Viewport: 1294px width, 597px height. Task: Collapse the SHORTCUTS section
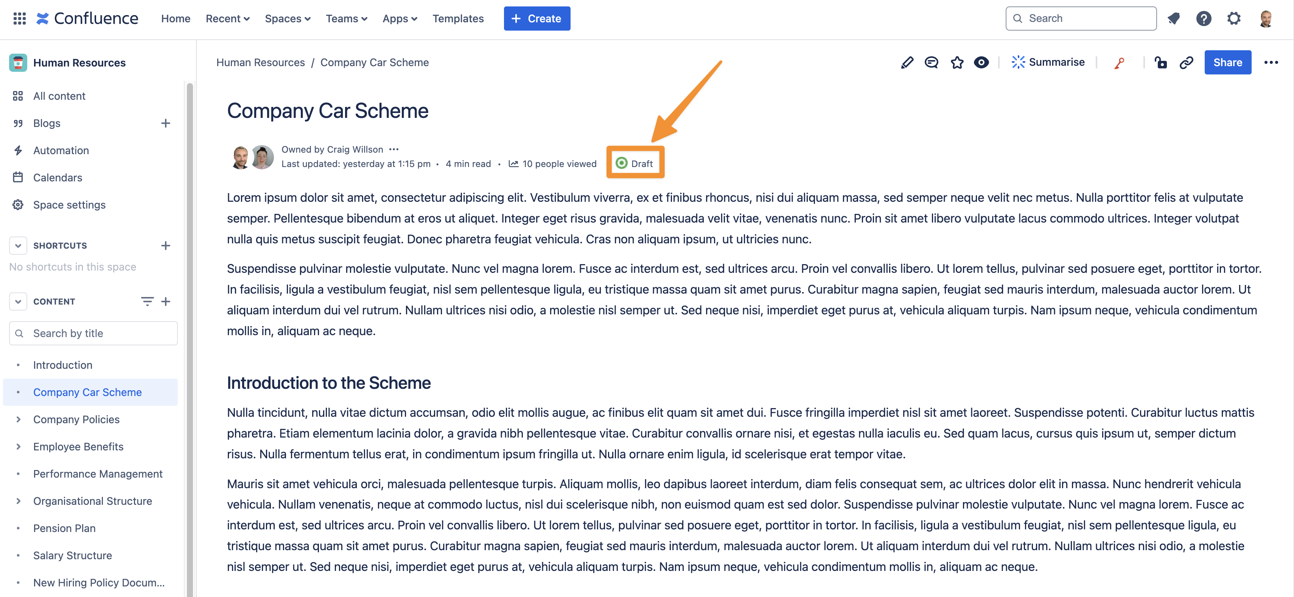pos(17,245)
